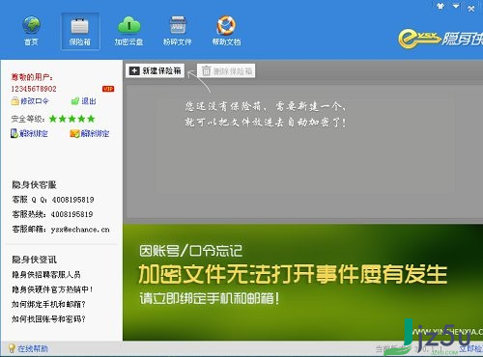Click the 客服热线 4008195819 number

point(72,214)
